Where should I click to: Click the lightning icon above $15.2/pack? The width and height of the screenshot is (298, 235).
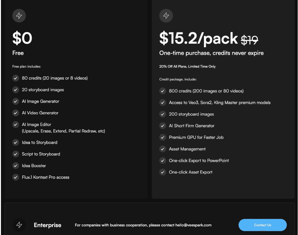click(166, 16)
